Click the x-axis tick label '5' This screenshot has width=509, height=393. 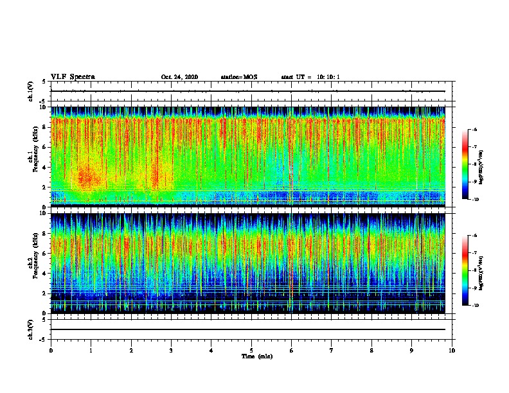tap(251, 351)
